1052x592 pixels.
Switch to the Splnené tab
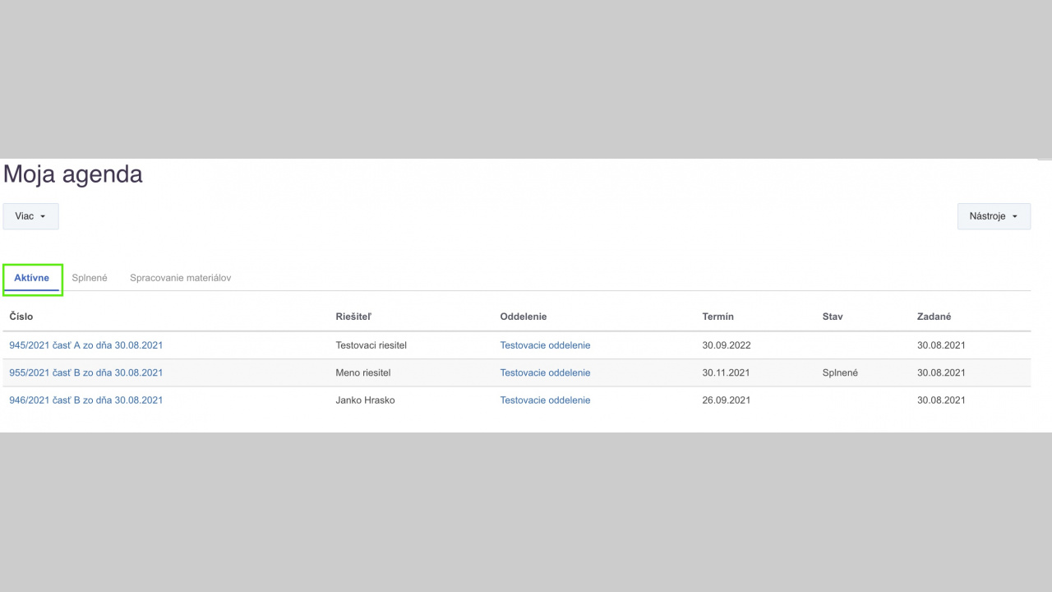(90, 278)
